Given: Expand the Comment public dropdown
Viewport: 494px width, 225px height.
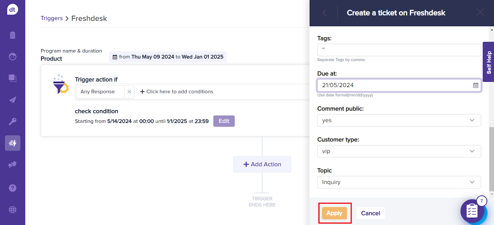Looking at the screenshot, I should pyautogui.click(x=399, y=120).
